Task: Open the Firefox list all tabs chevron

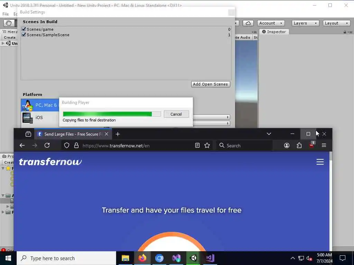Action: coord(269,134)
